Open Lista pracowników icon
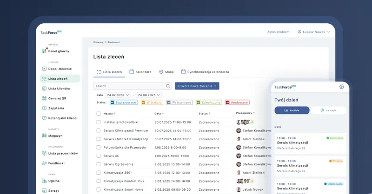This screenshot has width=372, height=194. click(44, 153)
